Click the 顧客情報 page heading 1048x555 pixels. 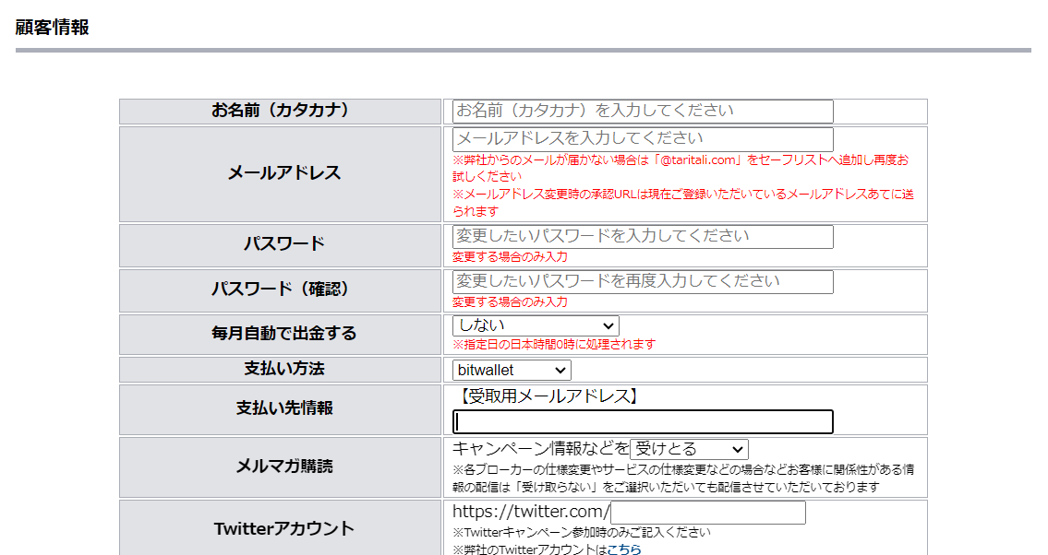(53, 28)
